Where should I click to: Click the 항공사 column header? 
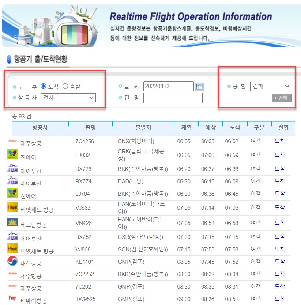[40, 127]
